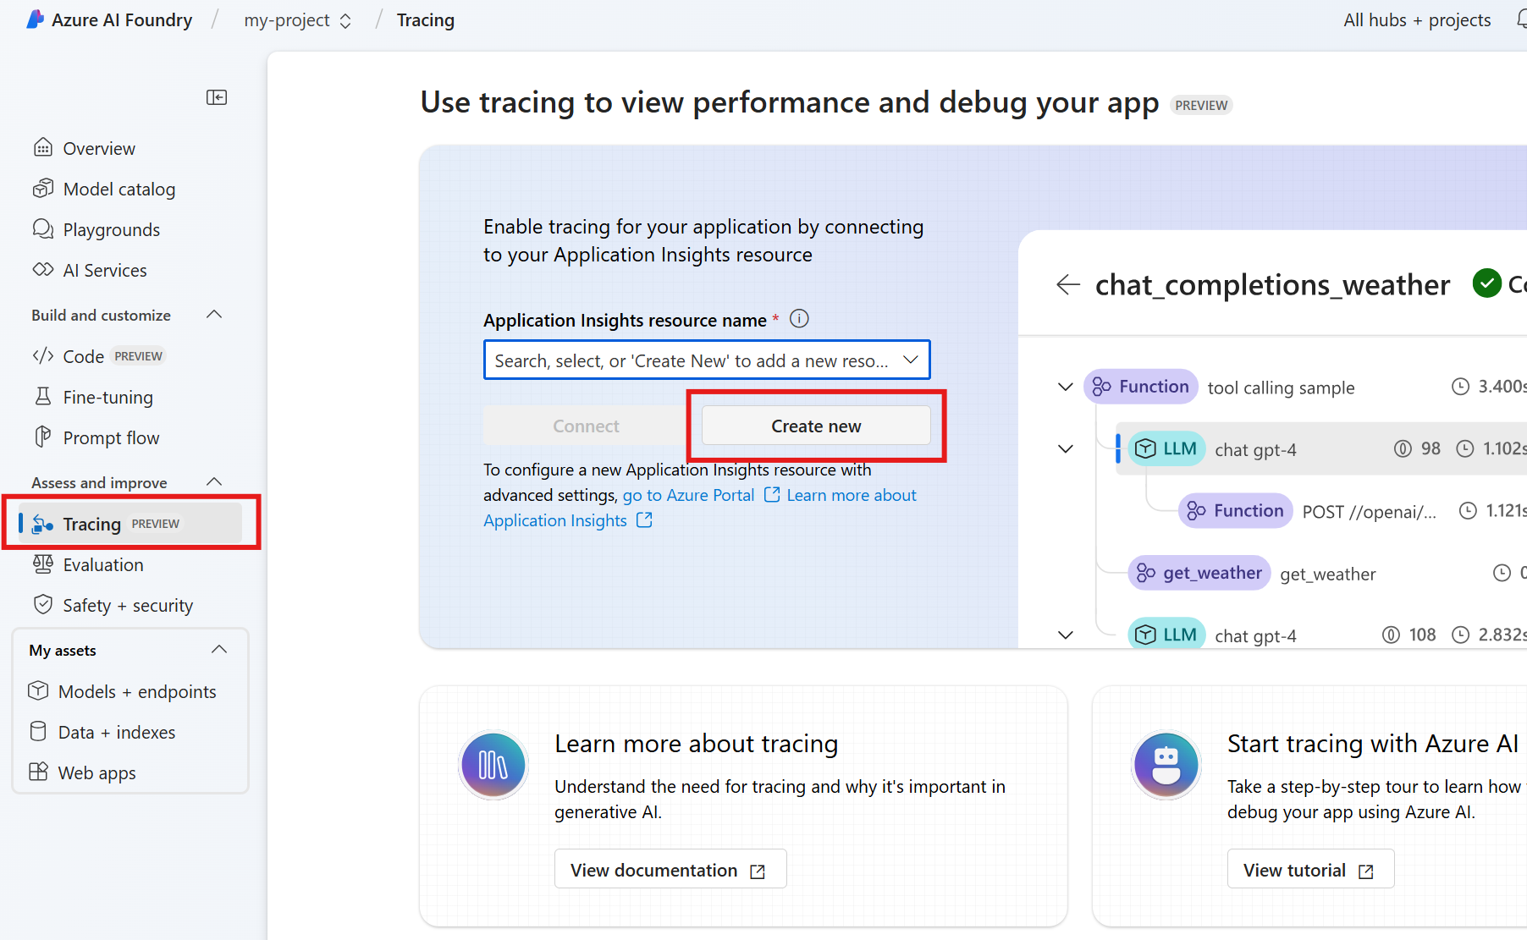
Task: Collapse the My assets group
Action: [x=219, y=649]
